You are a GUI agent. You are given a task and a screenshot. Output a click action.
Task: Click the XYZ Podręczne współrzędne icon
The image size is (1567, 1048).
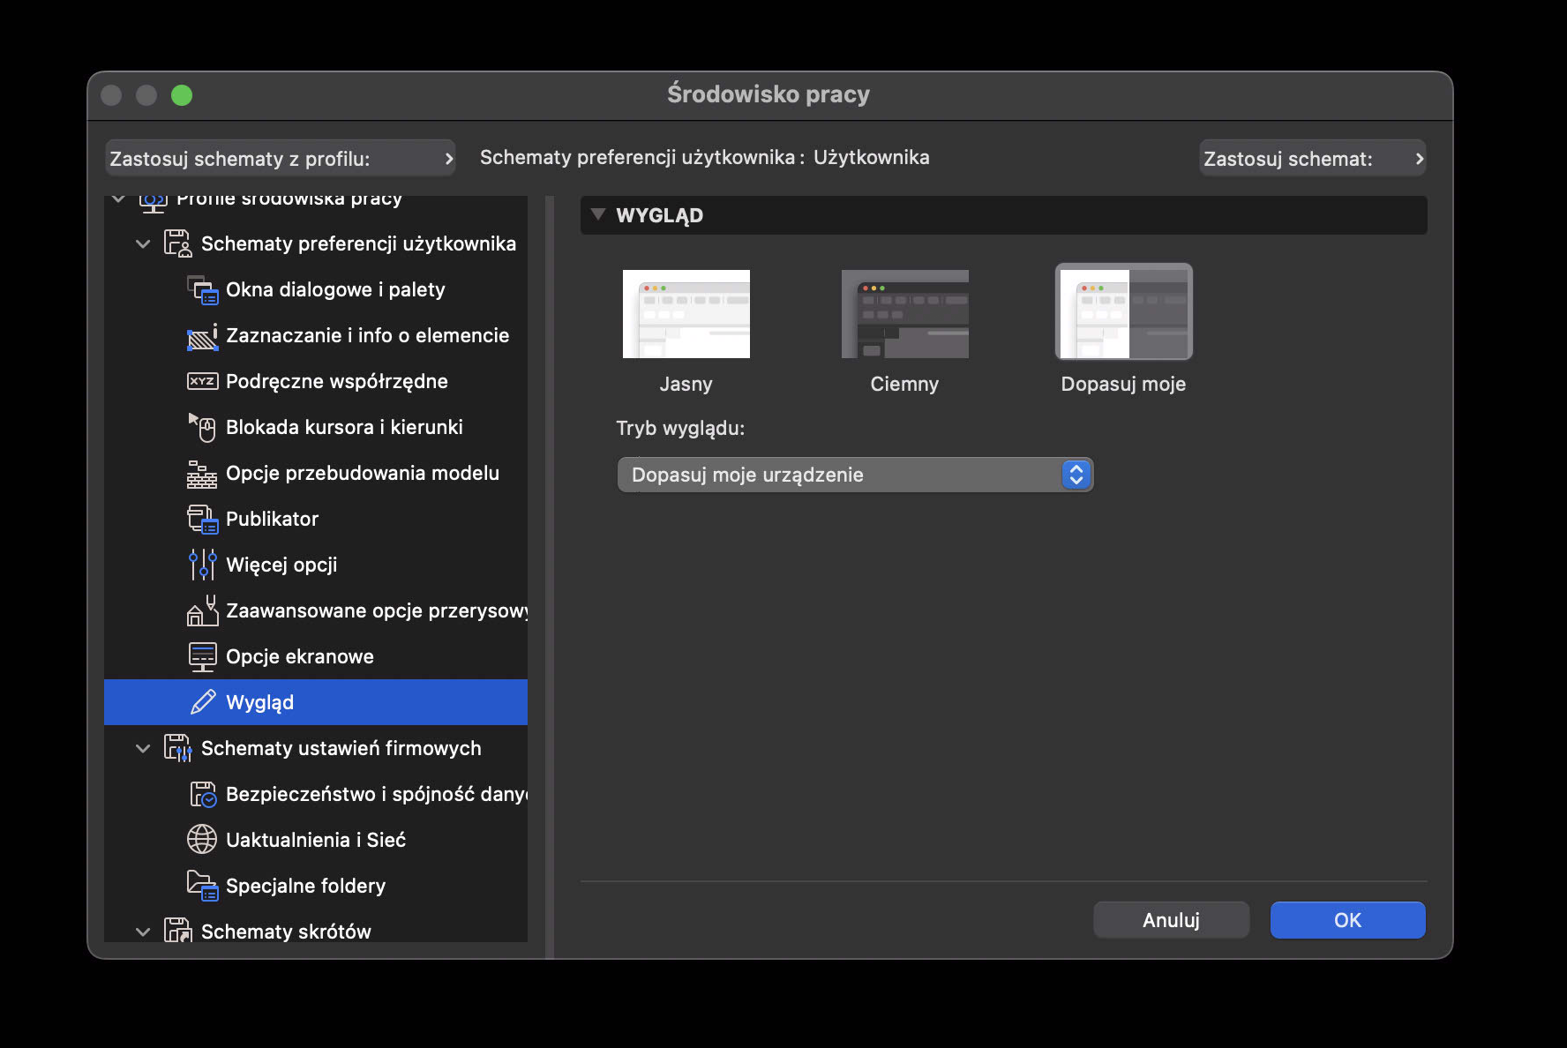(x=202, y=381)
